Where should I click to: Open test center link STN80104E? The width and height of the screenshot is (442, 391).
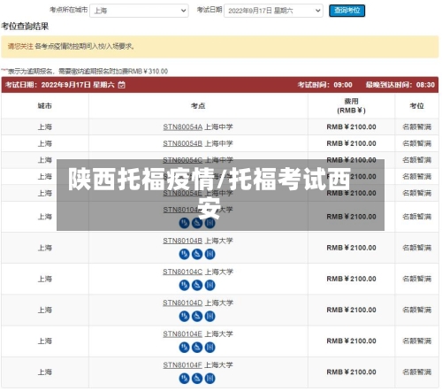(182, 334)
